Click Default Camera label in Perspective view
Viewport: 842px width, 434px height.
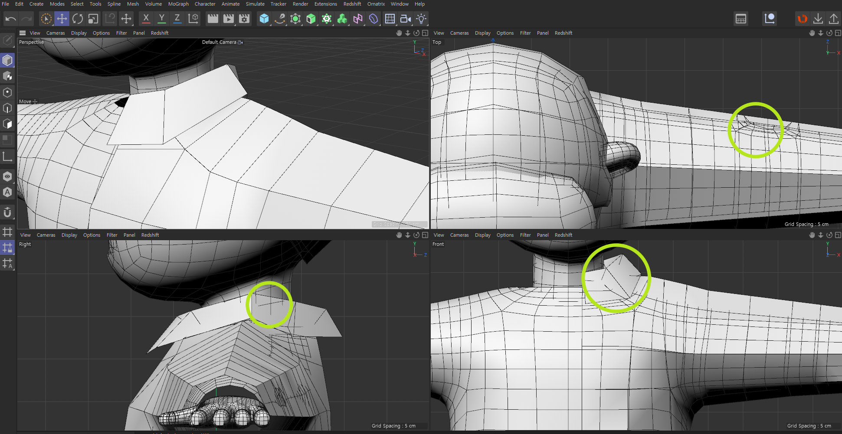[x=219, y=42]
